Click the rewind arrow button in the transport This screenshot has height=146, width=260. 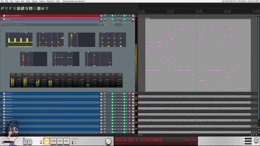[25, 142]
